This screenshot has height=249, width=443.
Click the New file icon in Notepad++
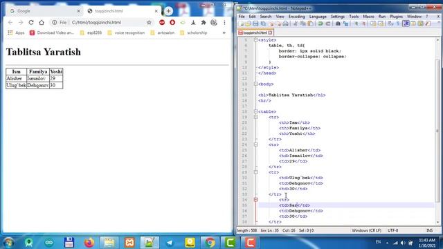(x=242, y=24)
